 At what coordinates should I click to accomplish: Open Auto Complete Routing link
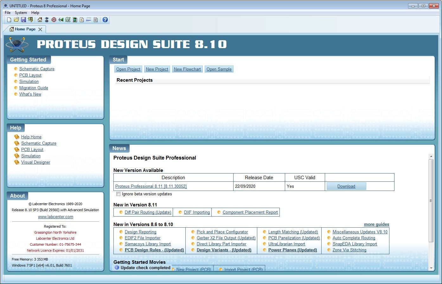point(354,238)
